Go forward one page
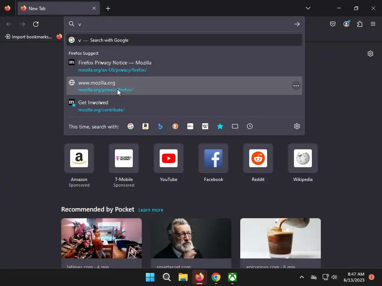 pyautogui.click(x=22, y=24)
